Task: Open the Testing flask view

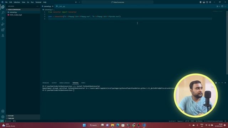Action: click(x=3, y=36)
